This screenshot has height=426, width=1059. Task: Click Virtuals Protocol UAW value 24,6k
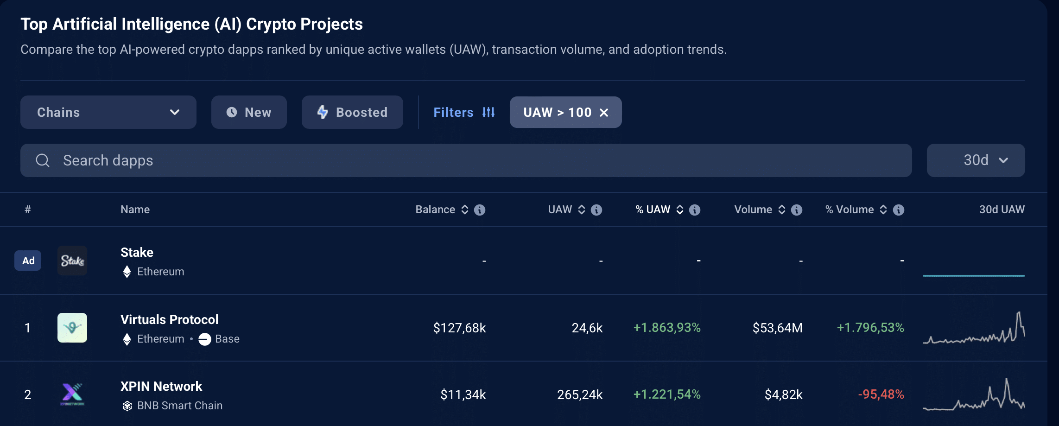point(587,328)
